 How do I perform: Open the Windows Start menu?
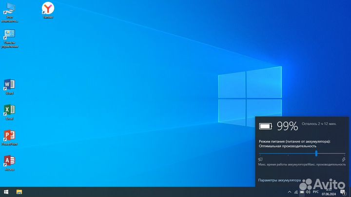[x=6, y=192]
